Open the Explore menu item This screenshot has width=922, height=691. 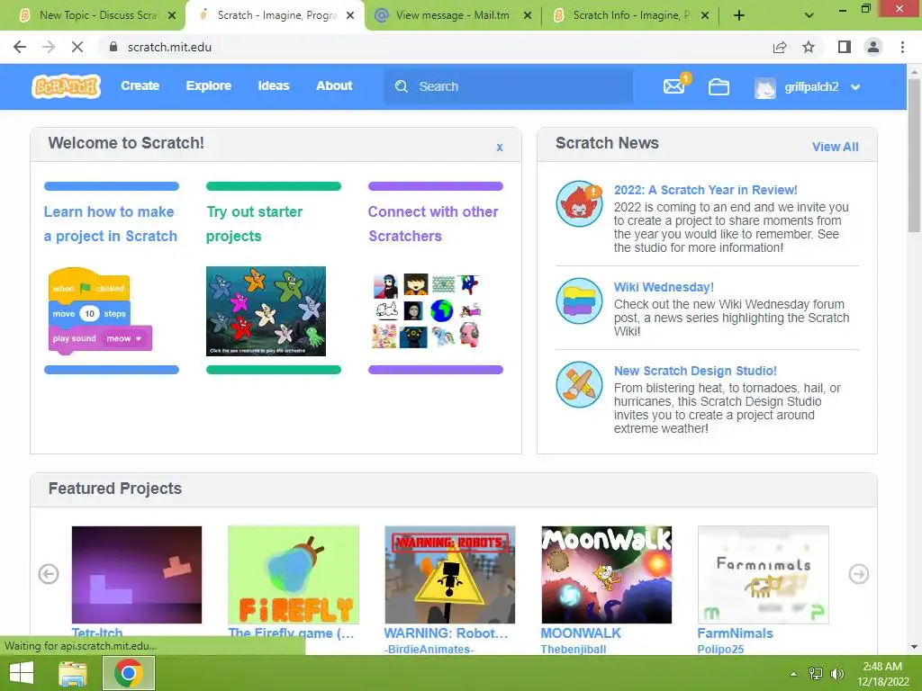209,85
